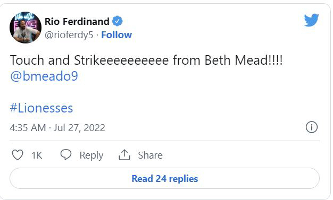Open Rio Ferdinand's profile picture

coord(26,28)
